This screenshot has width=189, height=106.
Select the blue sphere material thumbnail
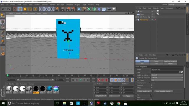[x=49, y=89]
